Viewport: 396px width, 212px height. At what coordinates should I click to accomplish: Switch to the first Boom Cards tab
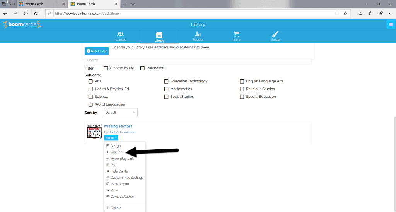click(43, 4)
